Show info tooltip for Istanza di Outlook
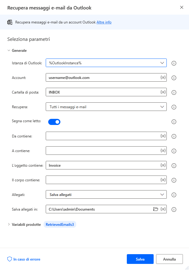 point(174,63)
